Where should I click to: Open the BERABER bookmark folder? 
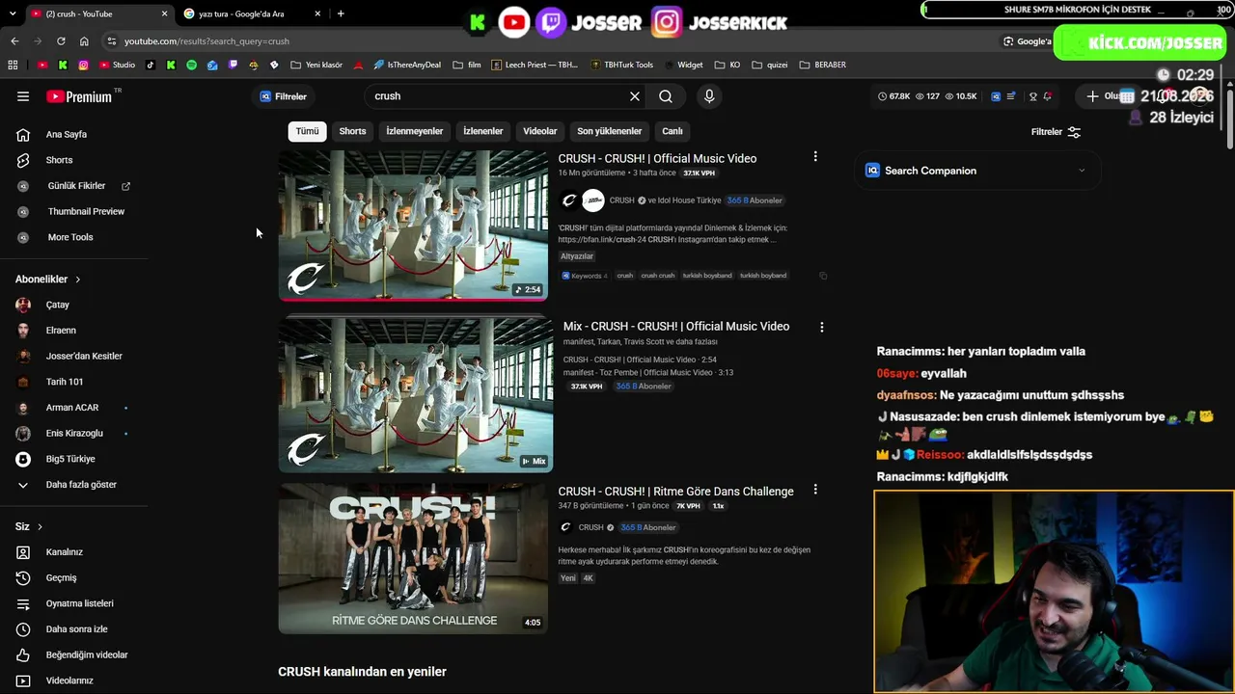coord(822,65)
